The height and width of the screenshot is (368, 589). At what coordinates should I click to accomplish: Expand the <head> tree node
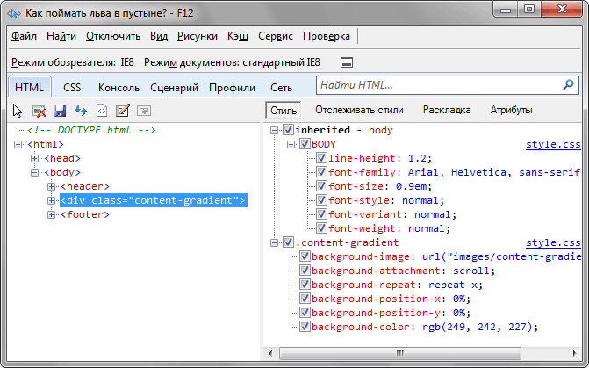35,158
